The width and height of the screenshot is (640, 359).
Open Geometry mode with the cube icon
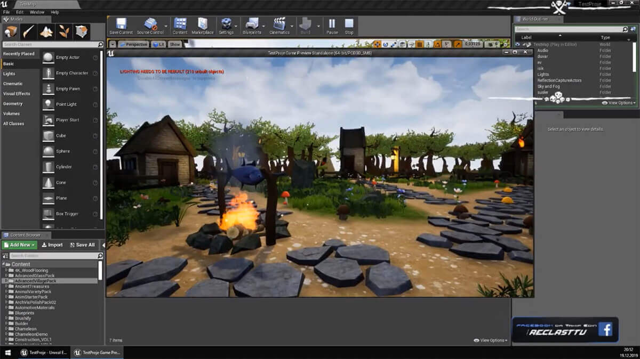tap(82, 31)
